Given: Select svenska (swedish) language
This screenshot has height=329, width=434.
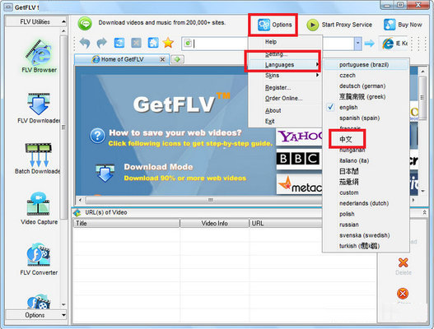Looking at the screenshot, I should [x=366, y=235].
